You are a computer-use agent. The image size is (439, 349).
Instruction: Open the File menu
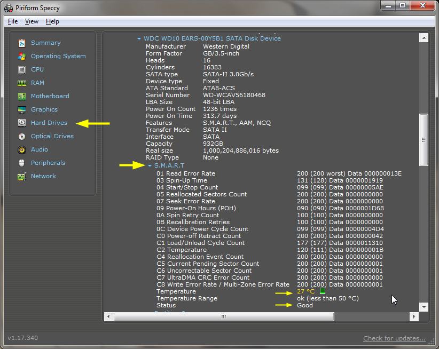(13, 21)
